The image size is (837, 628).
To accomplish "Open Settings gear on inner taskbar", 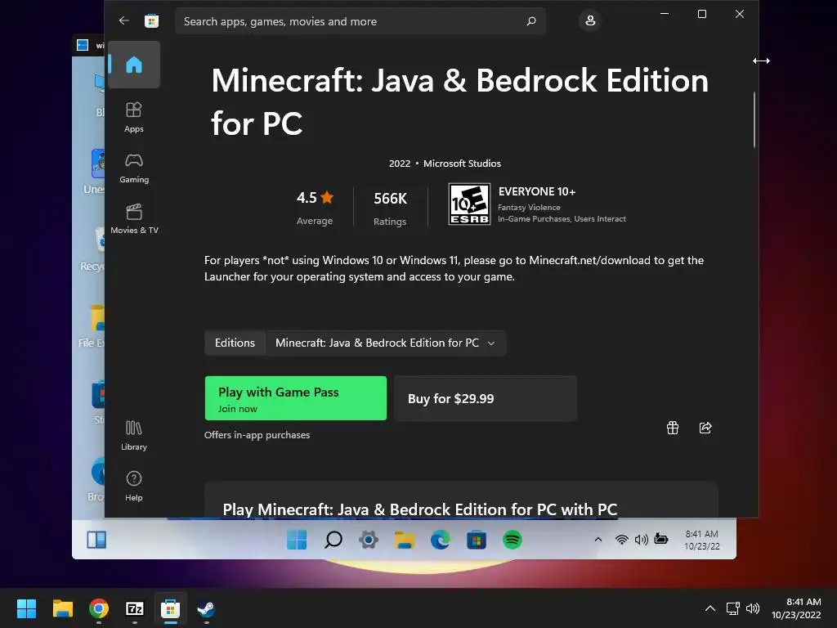I will pos(369,540).
